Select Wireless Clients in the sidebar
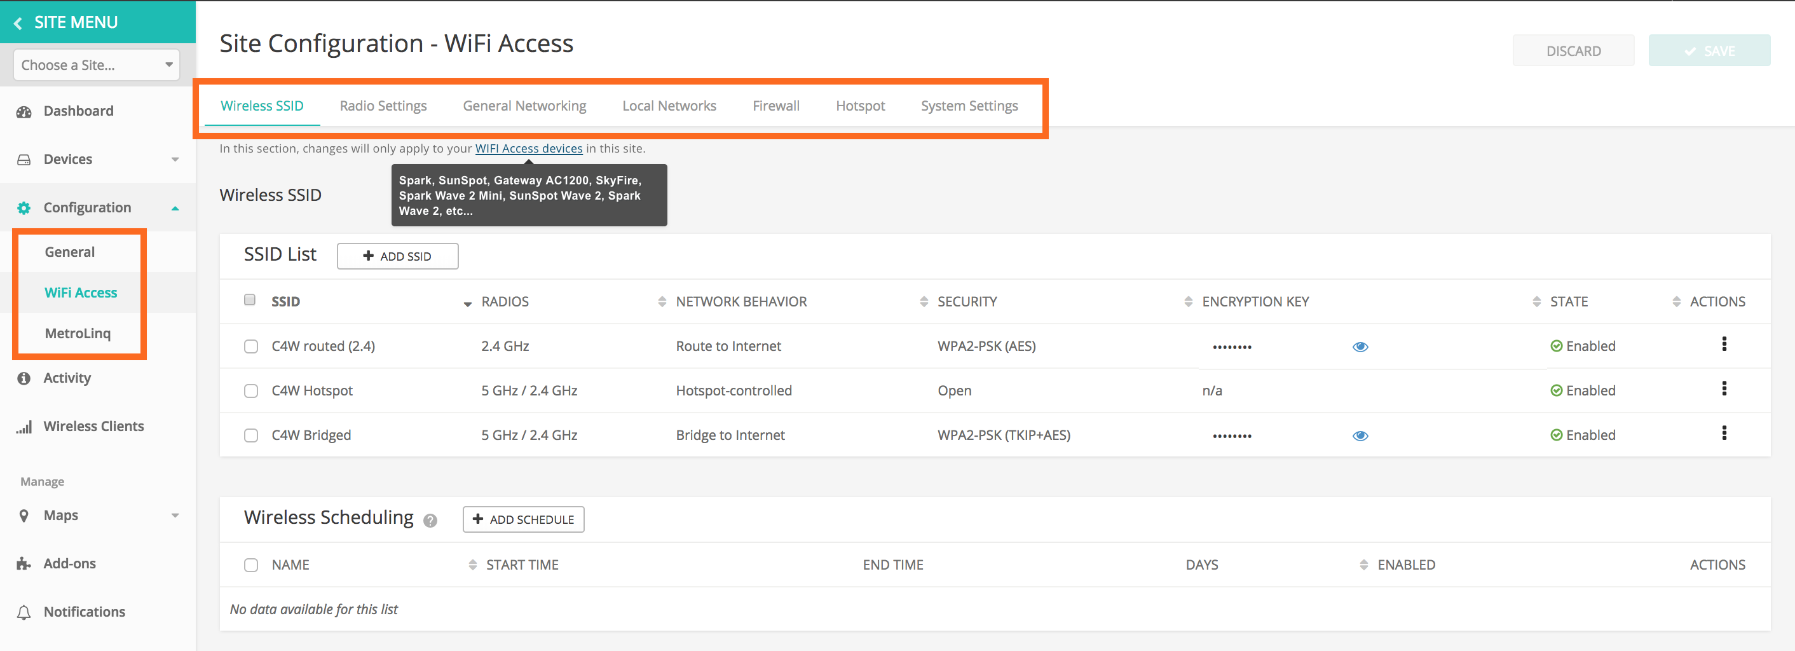Screen dimensions: 1795x651 [93, 426]
